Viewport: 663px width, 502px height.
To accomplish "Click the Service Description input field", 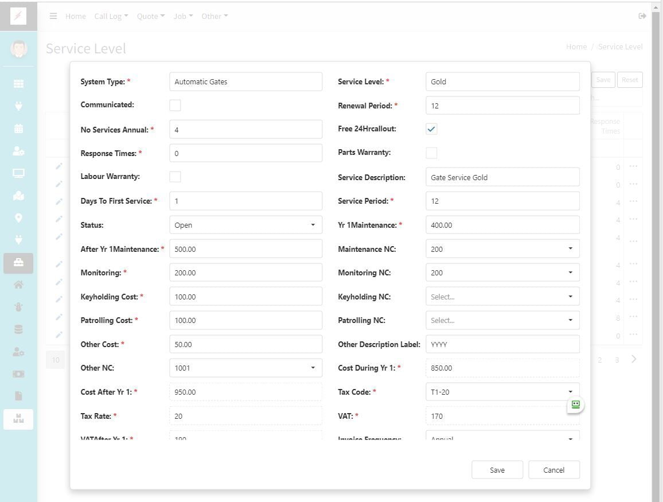I will pyautogui.click(x=502, y=177).
